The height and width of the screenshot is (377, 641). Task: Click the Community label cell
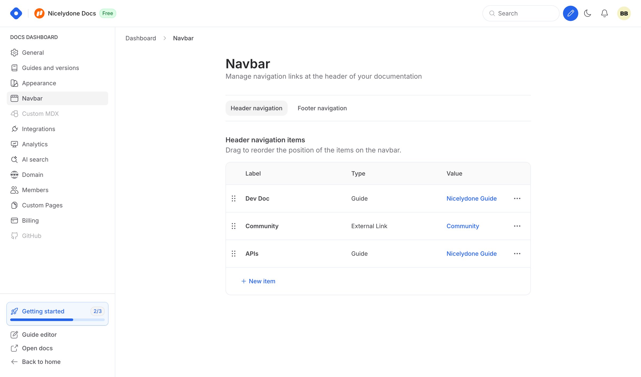click(x=262, y=226)
